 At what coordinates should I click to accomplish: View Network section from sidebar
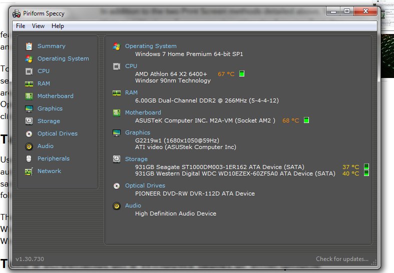pos(49,171)
